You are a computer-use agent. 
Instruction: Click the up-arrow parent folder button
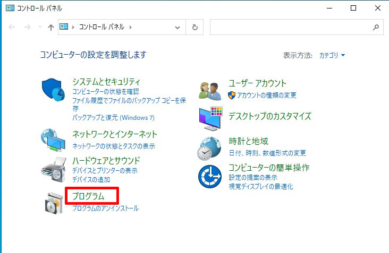coord(51,27)
